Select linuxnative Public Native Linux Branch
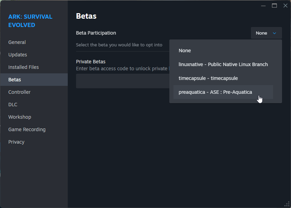The height and width of the screenshot is (208, 291). point(223,64)
